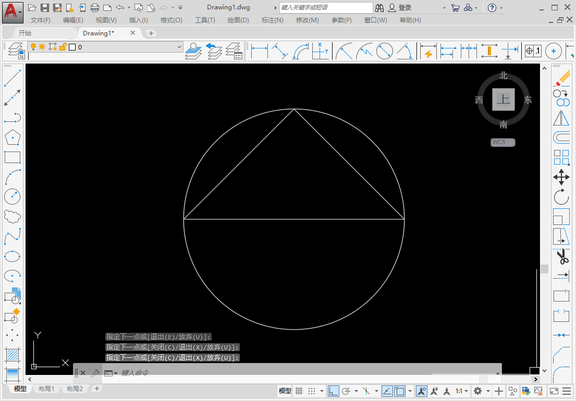Select the Array tool

pos(561,157)
